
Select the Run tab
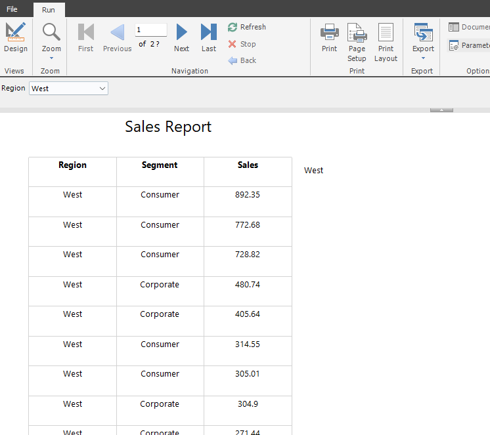[x=49, y=10]
